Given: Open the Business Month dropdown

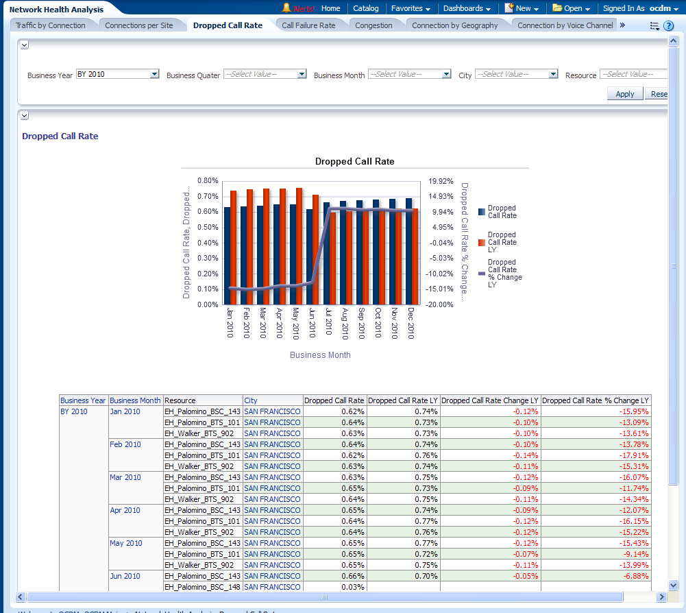Looking at the screenshot, I should (446, 74).
